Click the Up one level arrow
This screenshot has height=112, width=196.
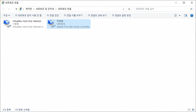16,9
